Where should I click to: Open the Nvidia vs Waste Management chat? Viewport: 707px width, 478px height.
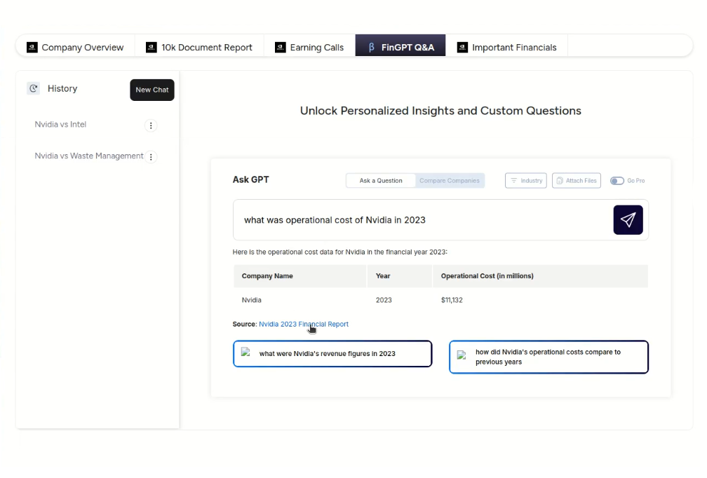pos(89,156)
